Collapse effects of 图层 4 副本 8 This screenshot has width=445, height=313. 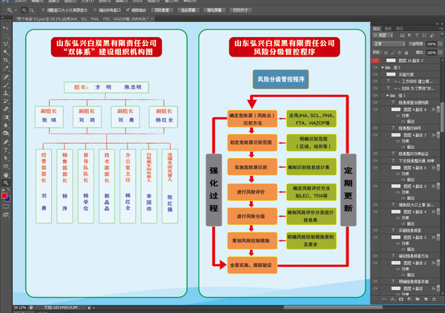[438, 109]
